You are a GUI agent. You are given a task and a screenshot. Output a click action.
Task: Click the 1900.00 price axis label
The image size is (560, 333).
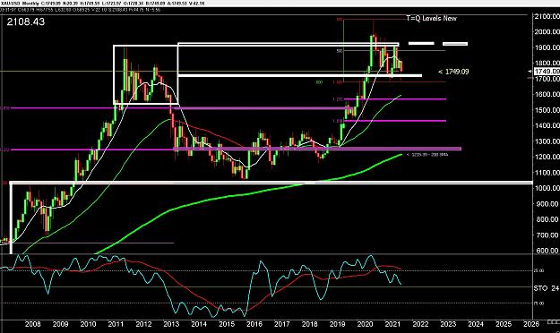(547, 47)
